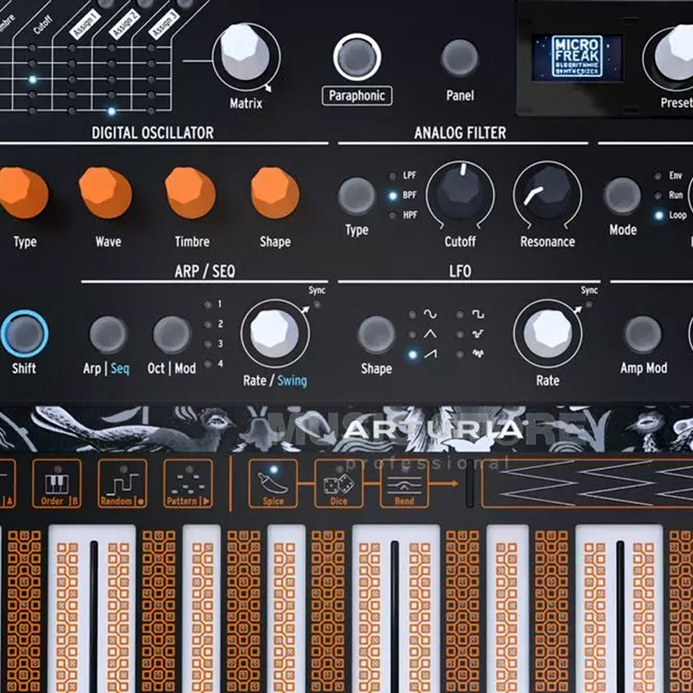This screenshot has height=693, width=693.
Task: Click the Order keyboard icon button
Action: pos(57,483)
